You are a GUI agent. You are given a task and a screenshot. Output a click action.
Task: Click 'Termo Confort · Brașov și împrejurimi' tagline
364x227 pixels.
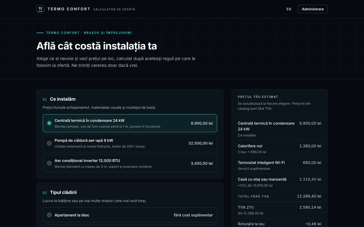89,33
